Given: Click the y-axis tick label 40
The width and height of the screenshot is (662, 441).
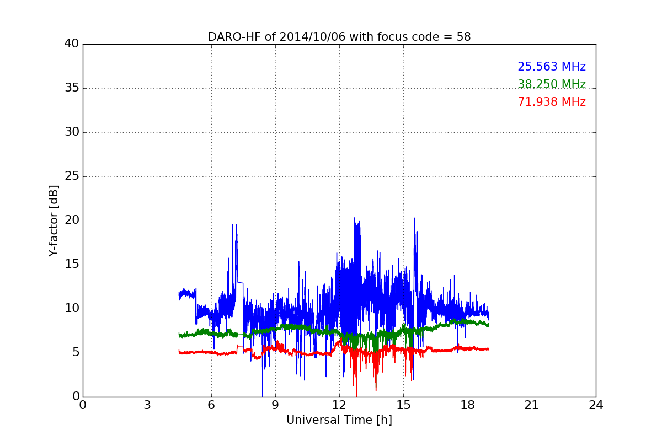Looking at the screenshot, I should 72,44.
